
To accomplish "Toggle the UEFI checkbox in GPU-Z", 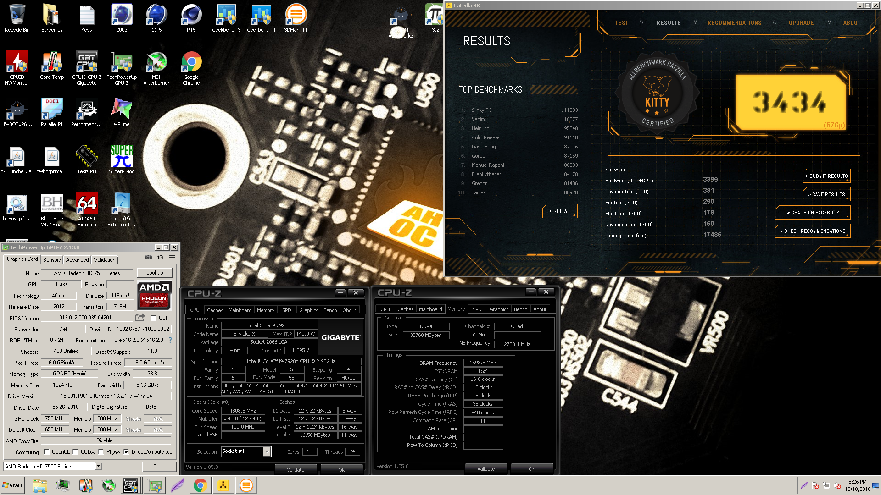I will click(154, 318).
